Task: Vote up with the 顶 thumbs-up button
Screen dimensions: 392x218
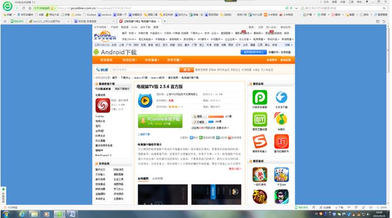Action: 199,116
